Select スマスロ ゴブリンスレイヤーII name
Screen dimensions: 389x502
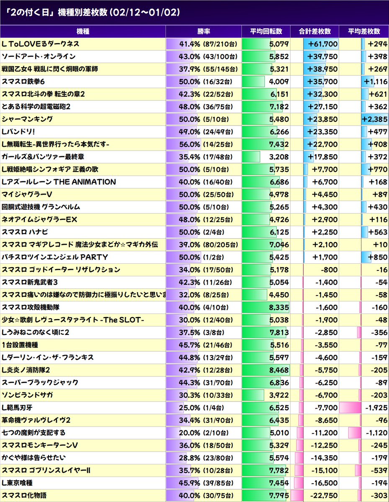tap(46, 471)
